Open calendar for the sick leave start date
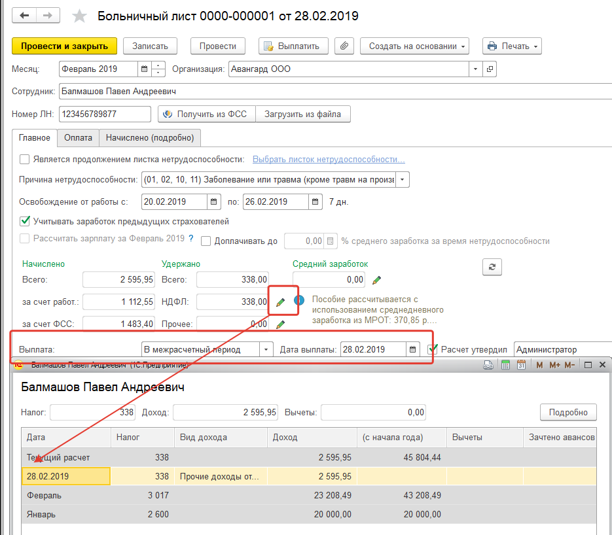The image size is (612, 535). coord(214,201)
